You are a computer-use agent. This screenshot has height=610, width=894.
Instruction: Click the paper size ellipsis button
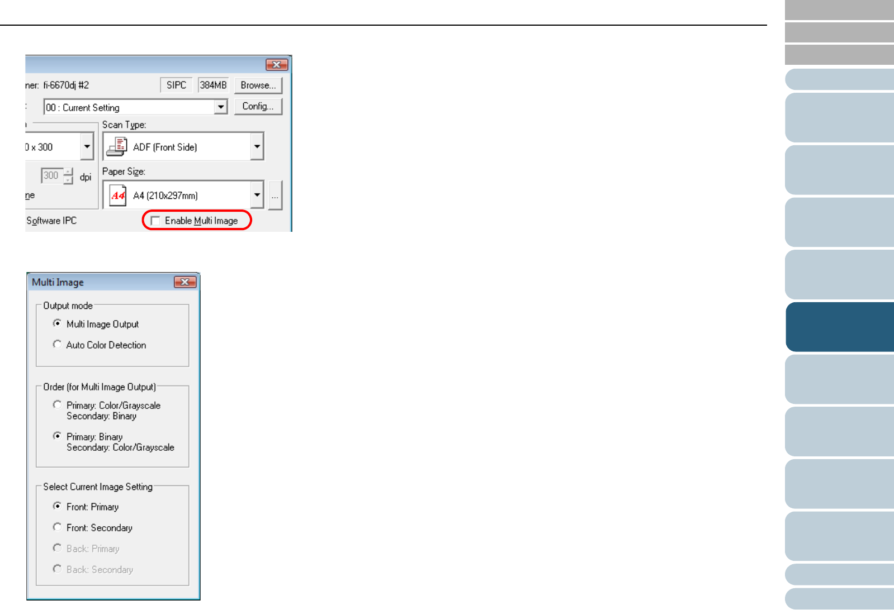[x=275, y=196]
